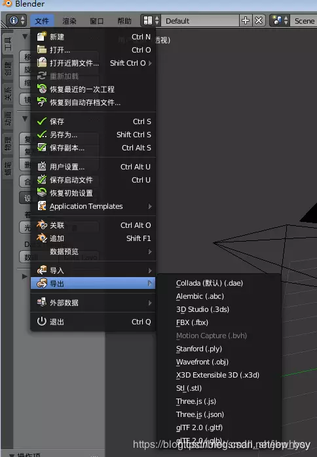Select the 动画 sidebar tab
This screenshot has height=457, width=317.
[8, 119]
